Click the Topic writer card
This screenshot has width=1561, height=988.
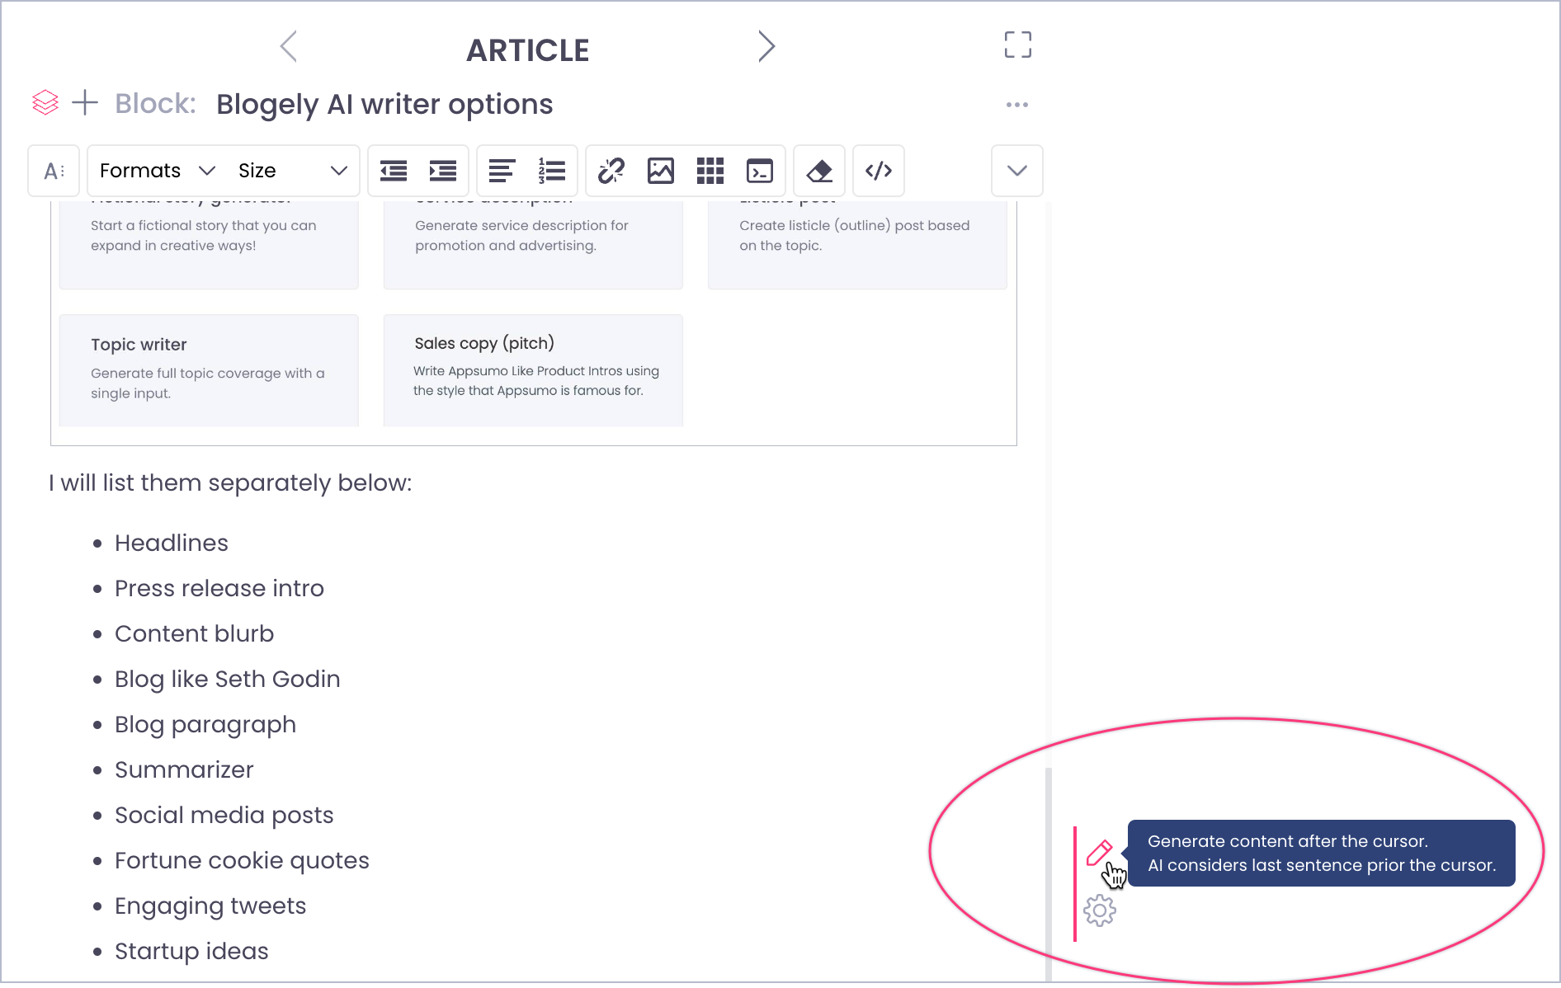pos(209,369)
